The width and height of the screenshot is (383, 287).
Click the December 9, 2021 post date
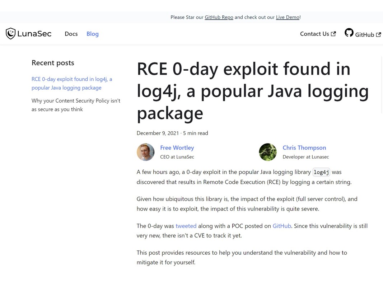tap(158, 133)
